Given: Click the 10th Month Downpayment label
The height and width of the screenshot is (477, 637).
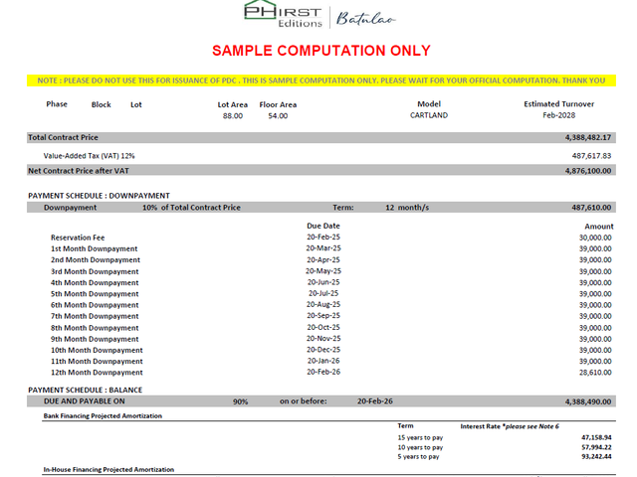Looking at the screenshot, I should coord(97,350).
